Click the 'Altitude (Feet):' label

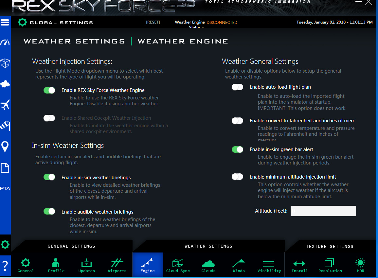pos(271,211)
